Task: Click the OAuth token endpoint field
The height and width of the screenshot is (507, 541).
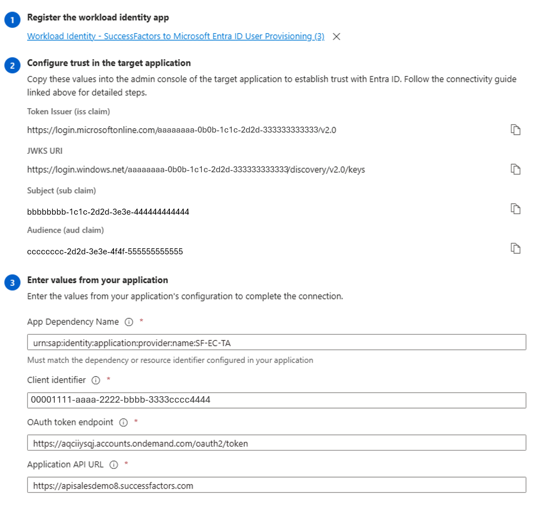Action: [x=277, y=443]
